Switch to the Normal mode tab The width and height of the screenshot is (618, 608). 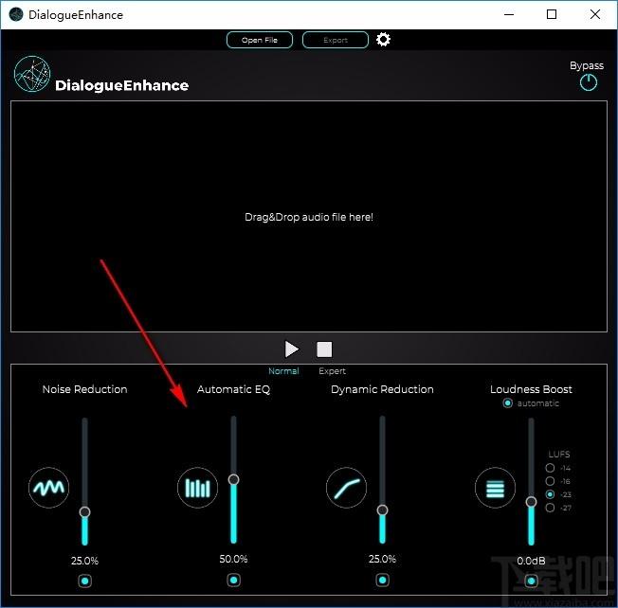[x=283, y=371]
